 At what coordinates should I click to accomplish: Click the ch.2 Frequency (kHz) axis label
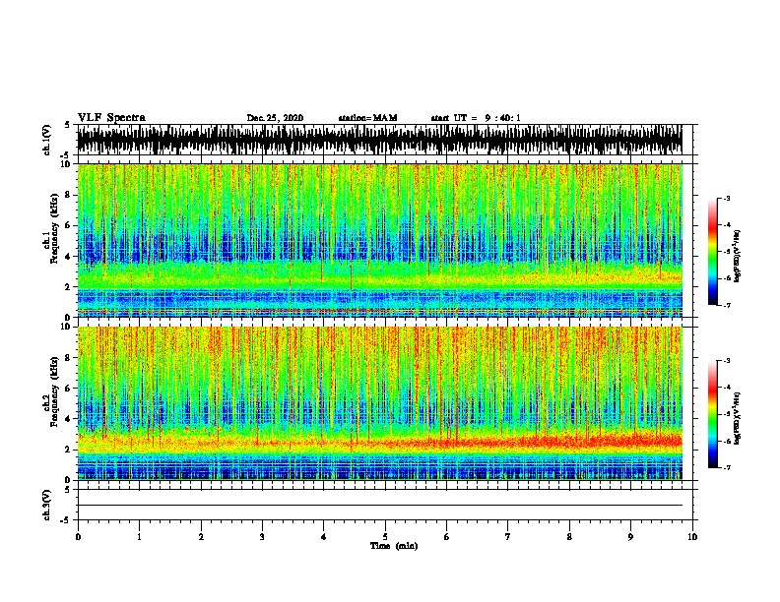point(51,391)
